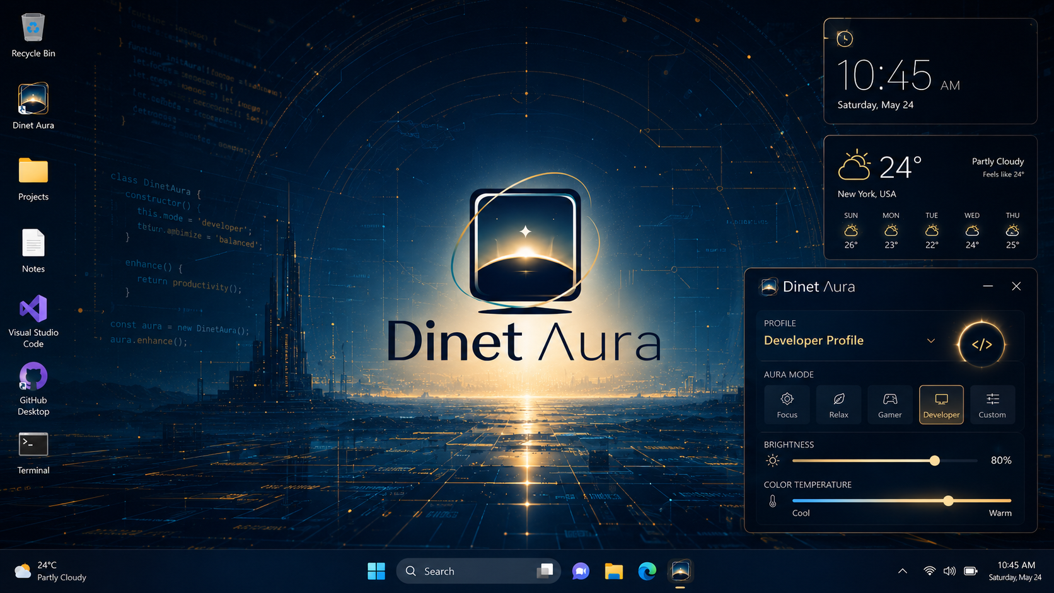The image size is (1054, 593).
Task: Click the taskbar Search box
Action: click(x=478, y=571)
